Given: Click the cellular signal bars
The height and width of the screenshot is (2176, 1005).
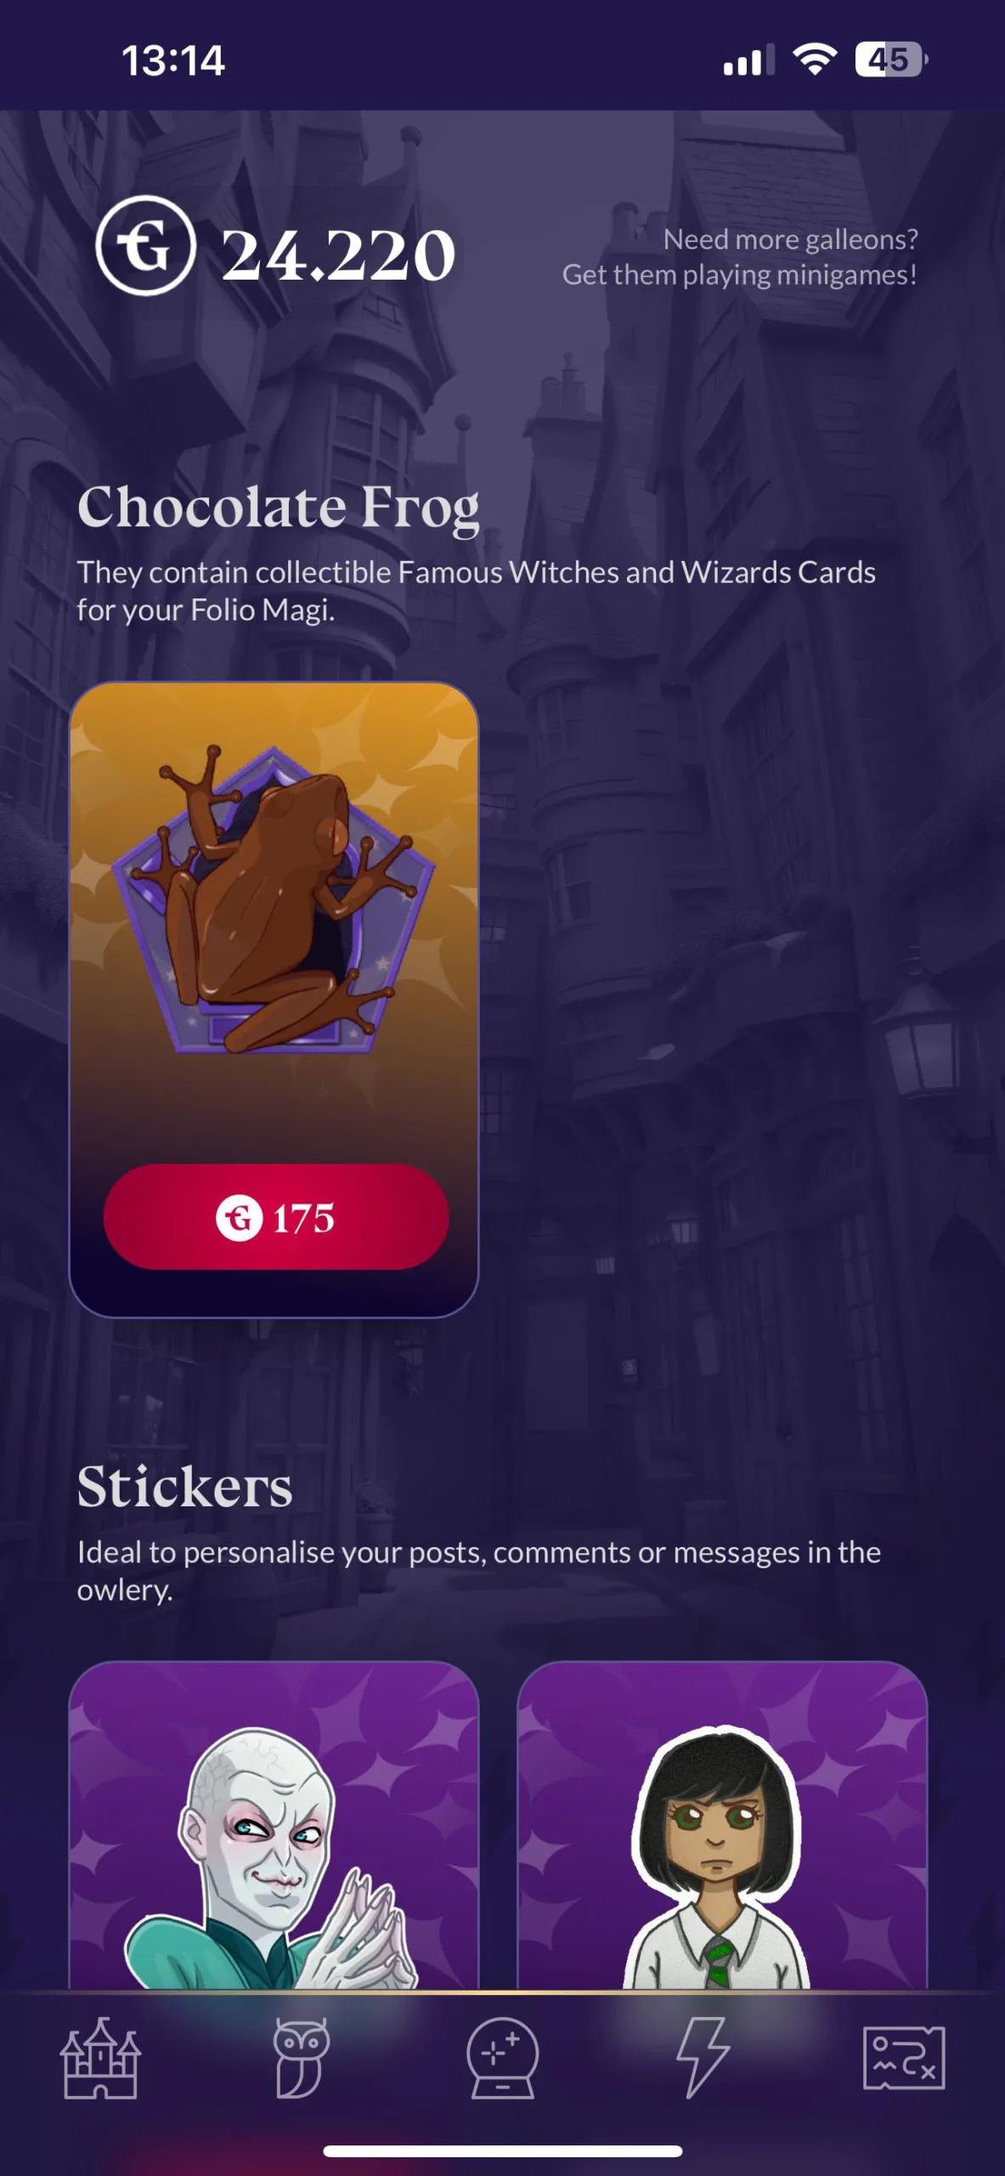Looking at the screenshot, I should click(x=748, y=59).
